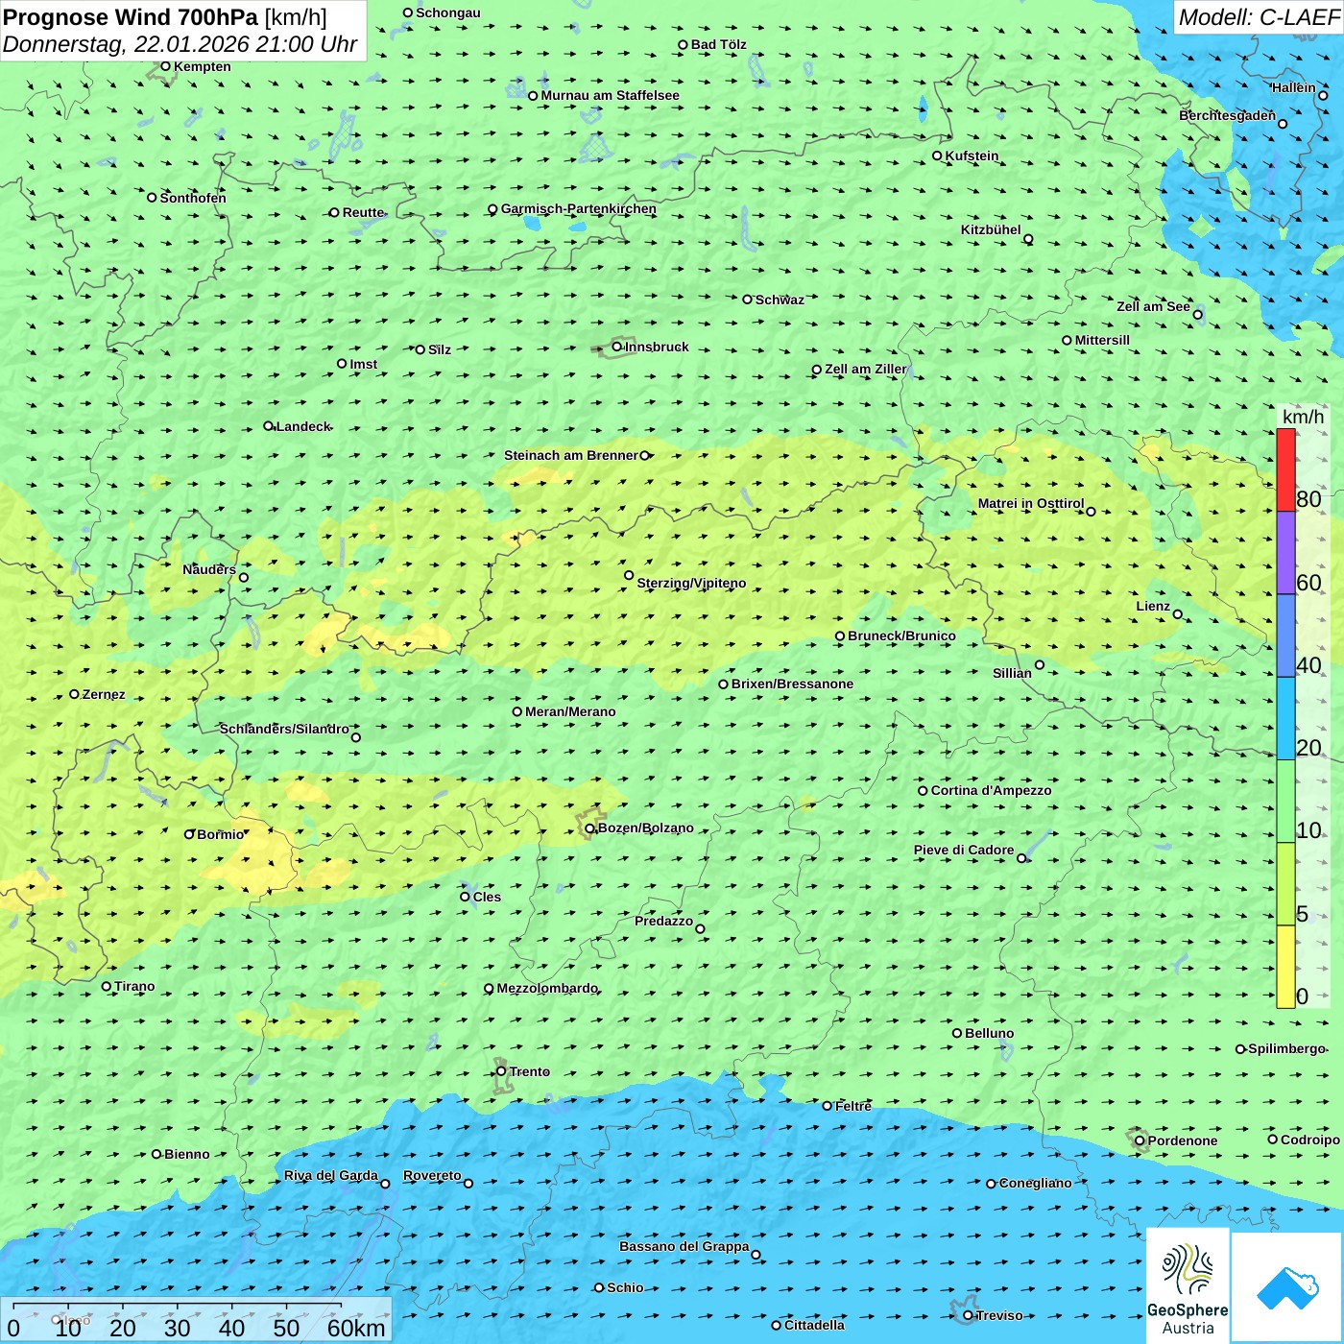Click the Matrei in Osttirol label
The width and height of the screenshot is (1344, 1344).
1031,503
